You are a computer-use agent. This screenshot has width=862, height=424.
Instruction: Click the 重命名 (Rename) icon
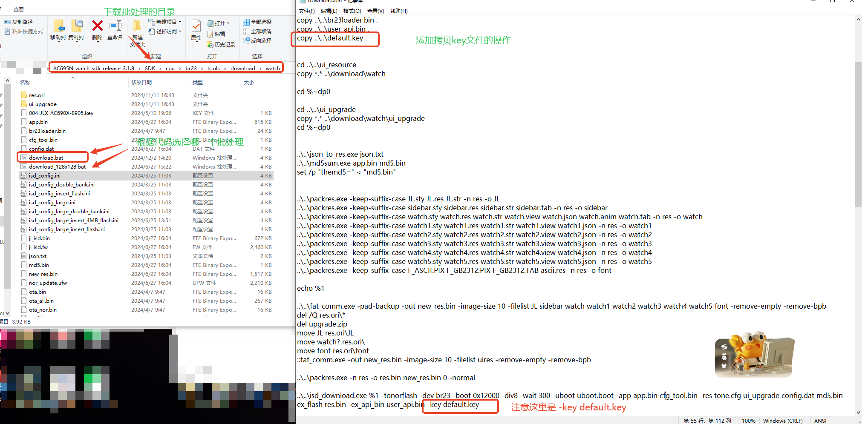pyautogui.click(x=115, y=29)
